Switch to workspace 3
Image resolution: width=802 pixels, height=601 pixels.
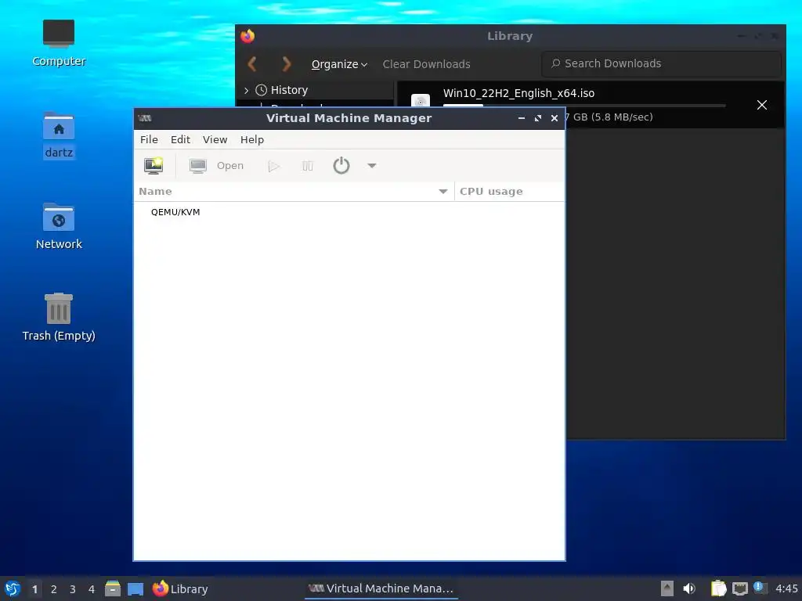[72, 589]
